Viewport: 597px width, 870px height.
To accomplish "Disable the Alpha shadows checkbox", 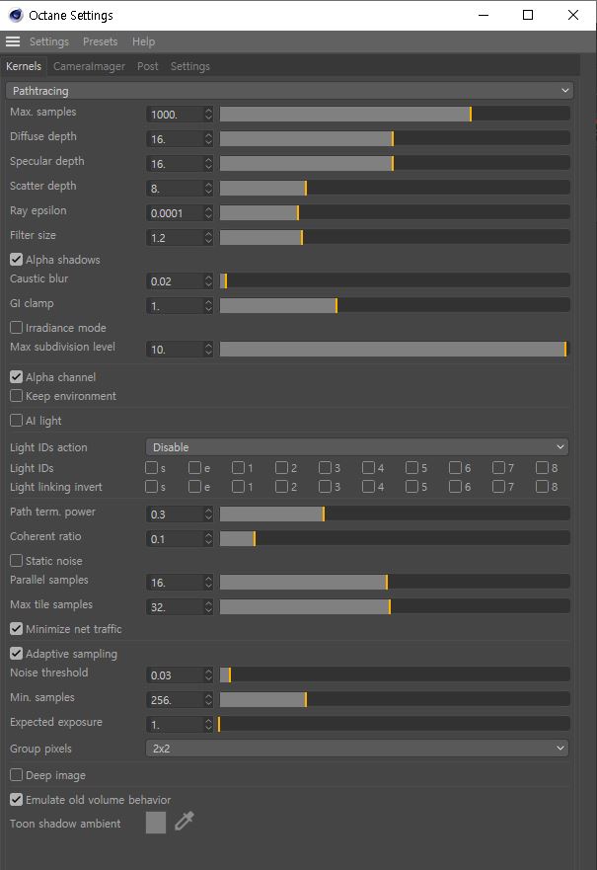I will click(x=16, y=260).
